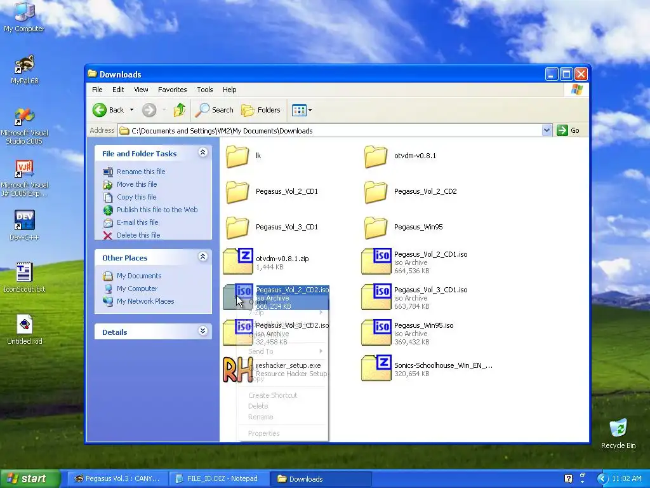
Task: Select the MyPal 68 desktop shortcut
Action: tap(24, 70)
